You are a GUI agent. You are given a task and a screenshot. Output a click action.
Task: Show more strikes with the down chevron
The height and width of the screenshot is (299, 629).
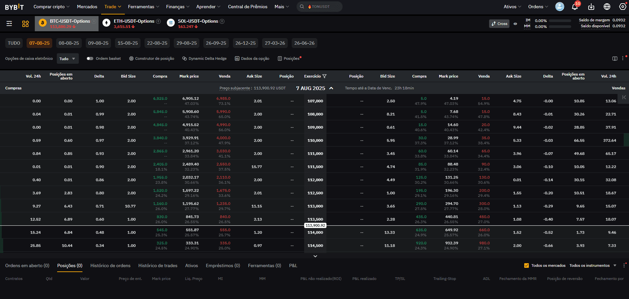(x=315, y=256)
